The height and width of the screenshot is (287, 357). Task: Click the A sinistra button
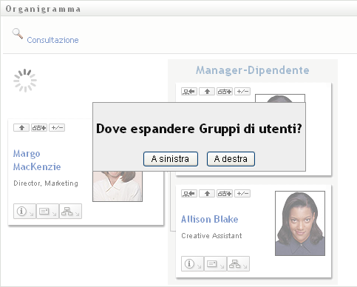[x=171, y=159]
